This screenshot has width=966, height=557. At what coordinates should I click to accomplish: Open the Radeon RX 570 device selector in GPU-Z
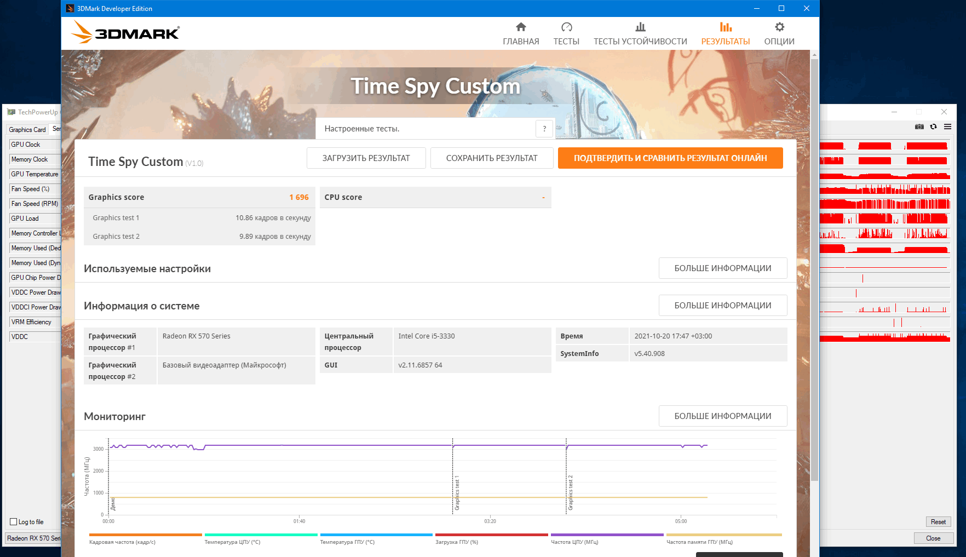[x=33, y=538]
